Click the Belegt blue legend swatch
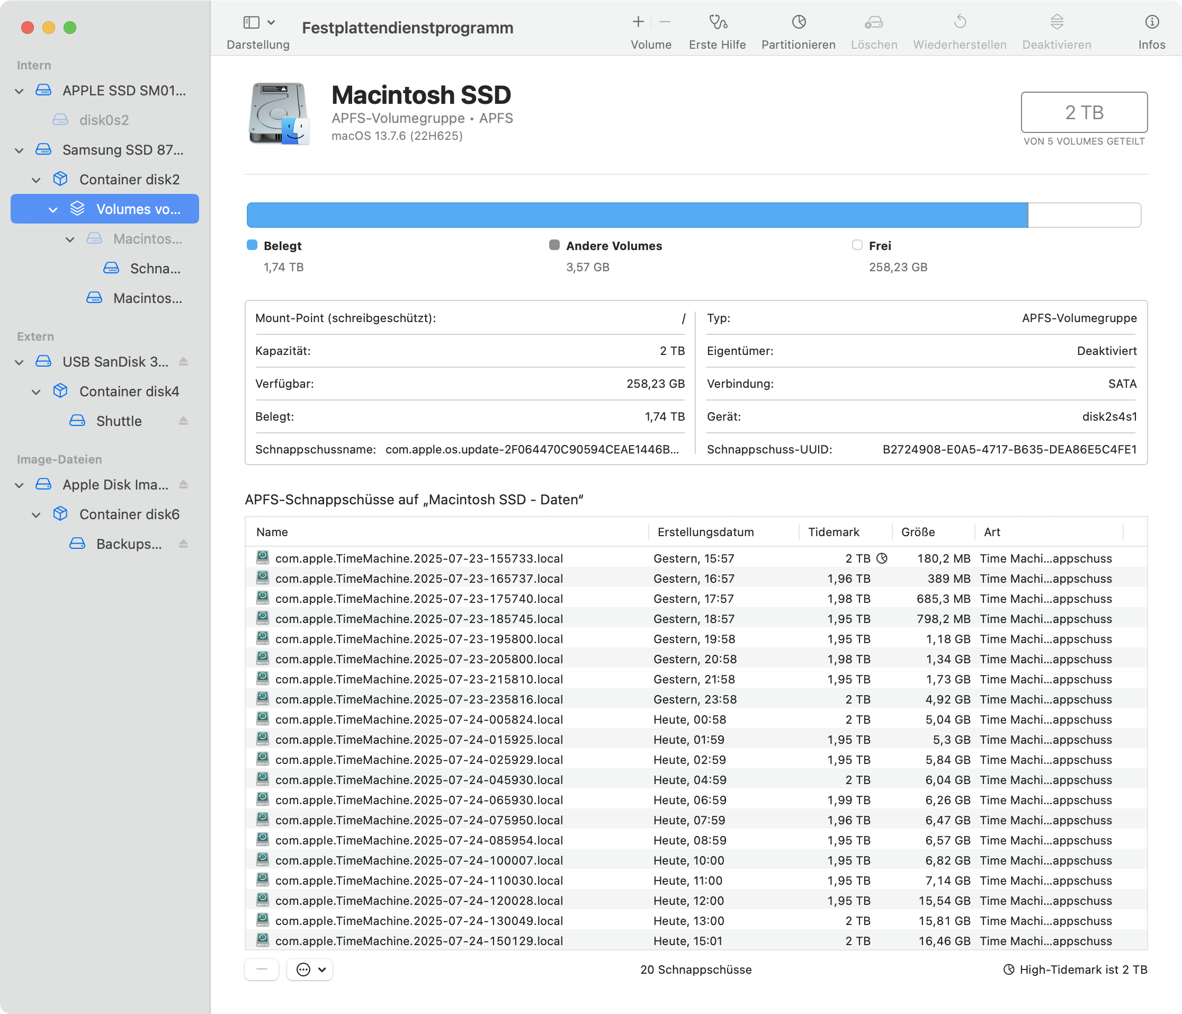 252,245
